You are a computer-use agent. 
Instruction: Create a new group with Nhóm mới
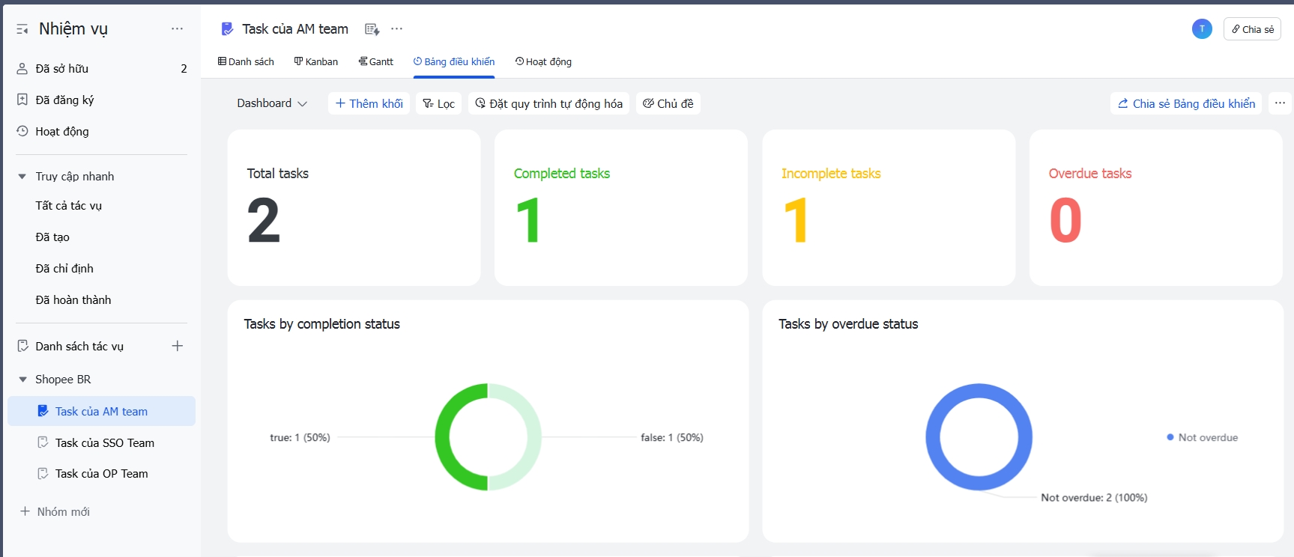(55, 511)
